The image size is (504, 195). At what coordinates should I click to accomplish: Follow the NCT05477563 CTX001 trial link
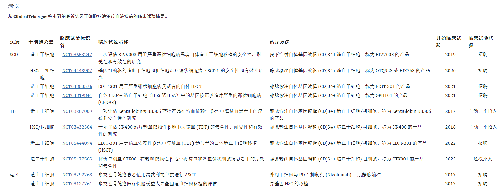(x=77, y=159)
